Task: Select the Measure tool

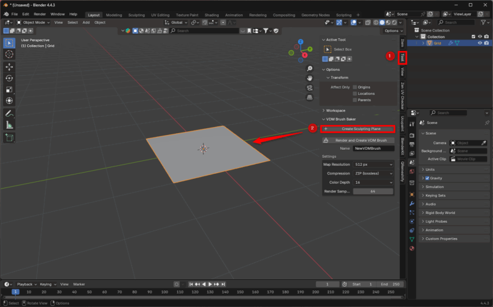Action: 9,125
